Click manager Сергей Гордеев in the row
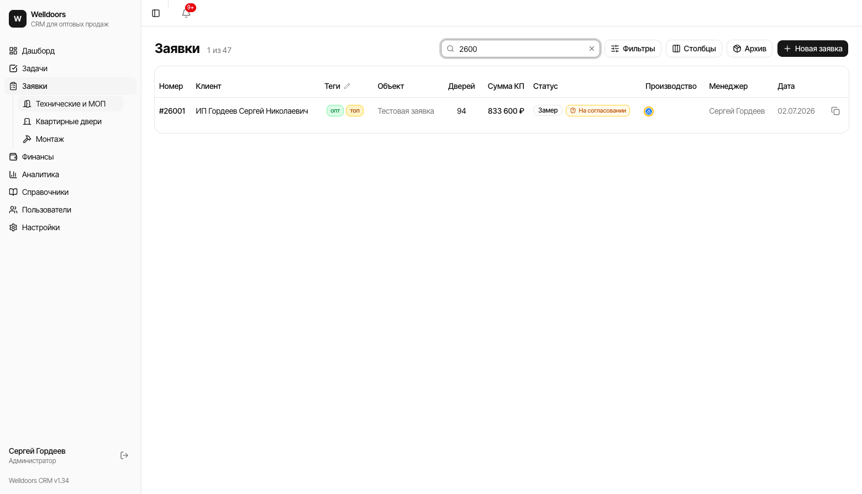Screen dimensions: 862x494 point(737,111)
